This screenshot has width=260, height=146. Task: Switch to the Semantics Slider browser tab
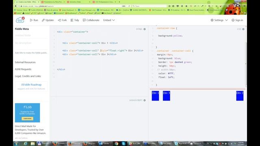[x=78, y=2]
